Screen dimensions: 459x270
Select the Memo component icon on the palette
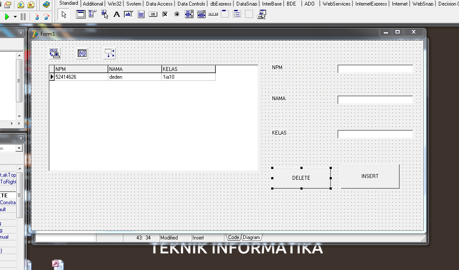pos(141,14)
